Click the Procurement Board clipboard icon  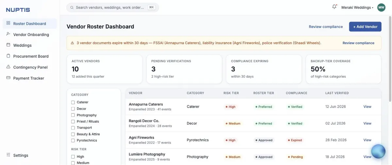[8, 56]
